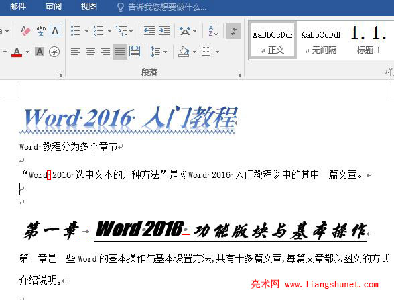Click the line Word 教程分为多个章节
The height and width of the screenshot is (300, 394).
pos(68,146)
